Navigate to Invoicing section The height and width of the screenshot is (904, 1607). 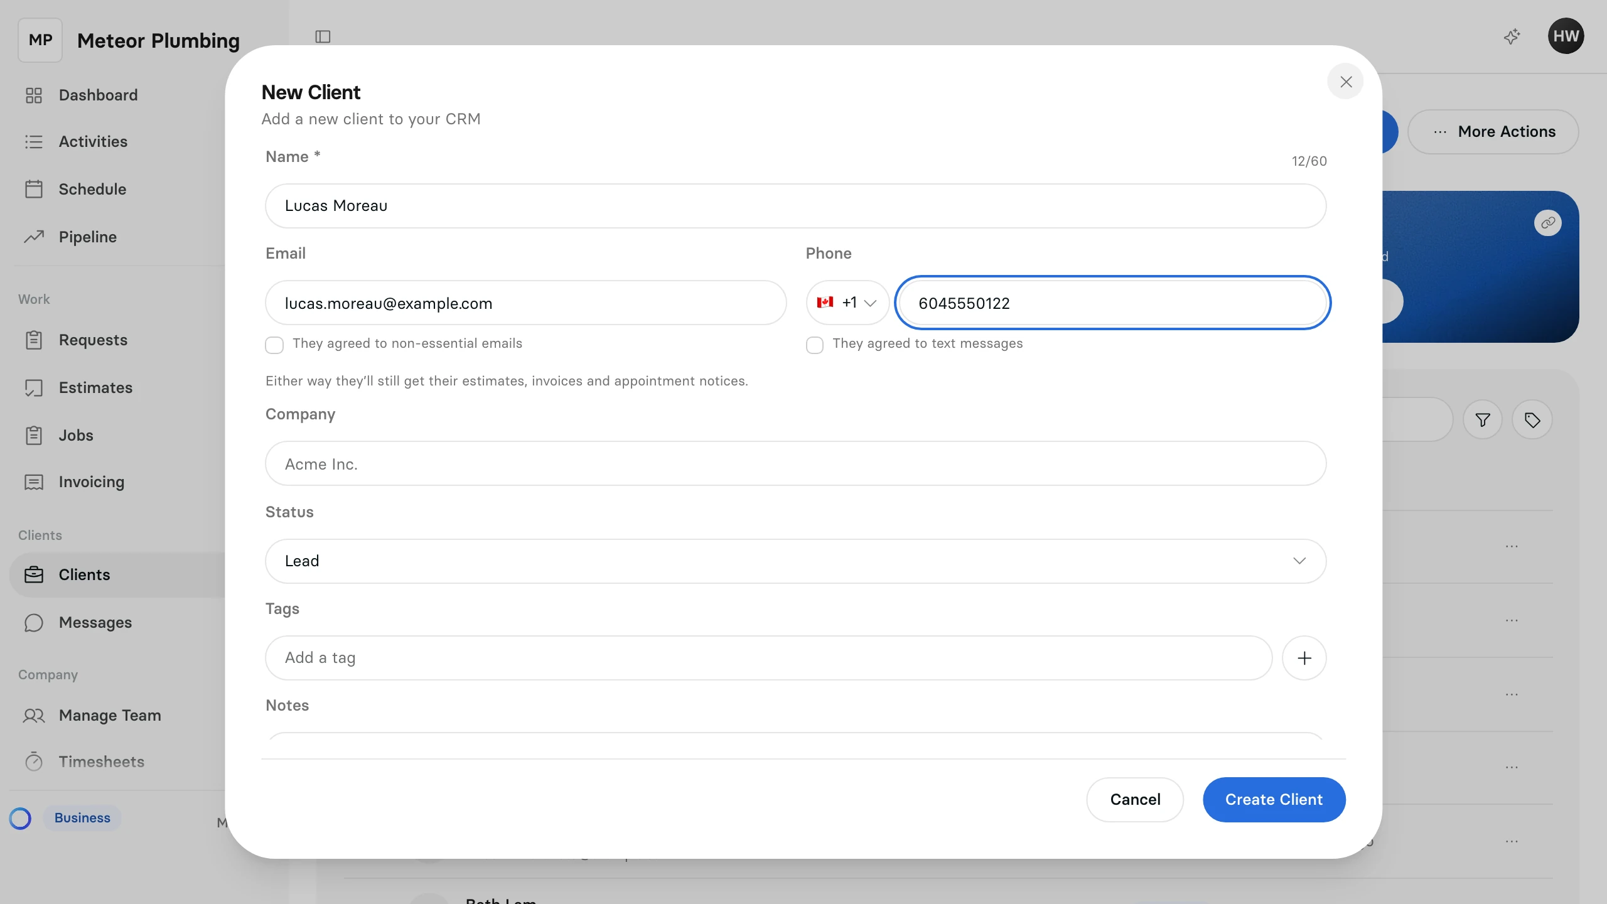tap(92, 482)
